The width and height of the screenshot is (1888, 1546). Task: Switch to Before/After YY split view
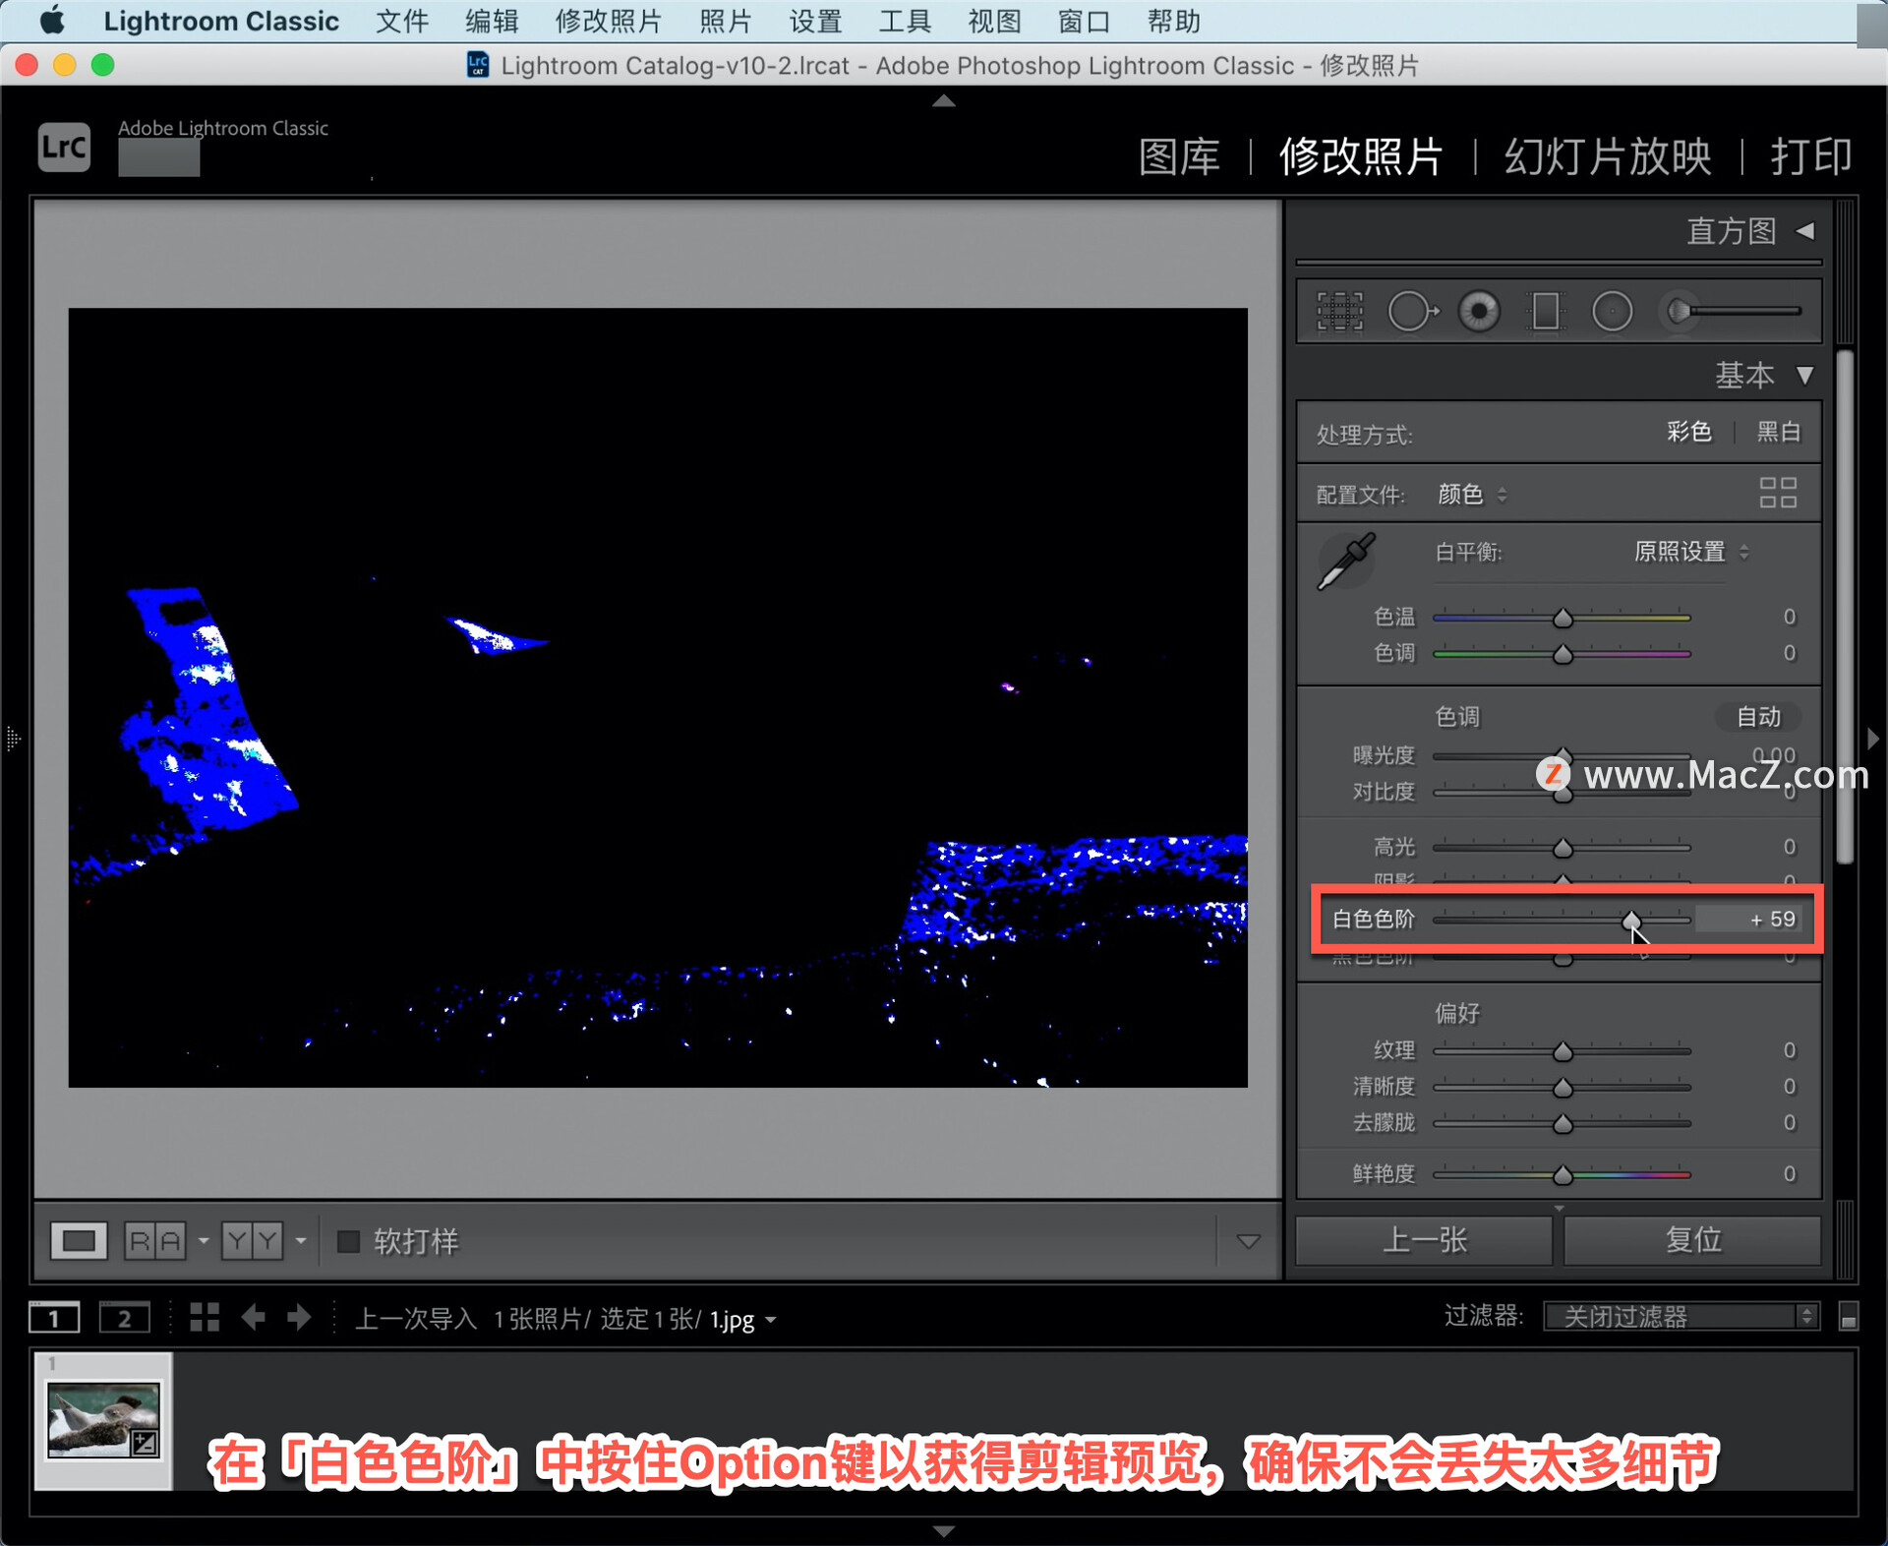click(x=252, y=1241)
